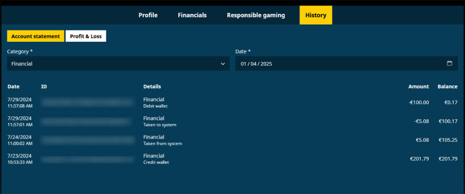465x194 pixels.
Task: Show the Account statement view
Action: pos(36,36)
